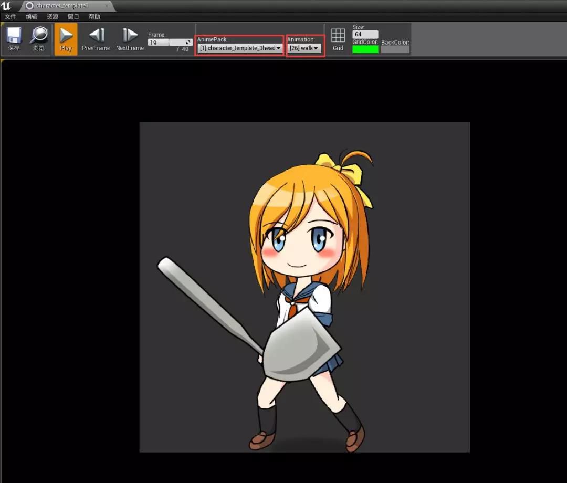The image size is (567, 483).
Task: Open the 帮助 (Help) menu
Action: (94, 17)
